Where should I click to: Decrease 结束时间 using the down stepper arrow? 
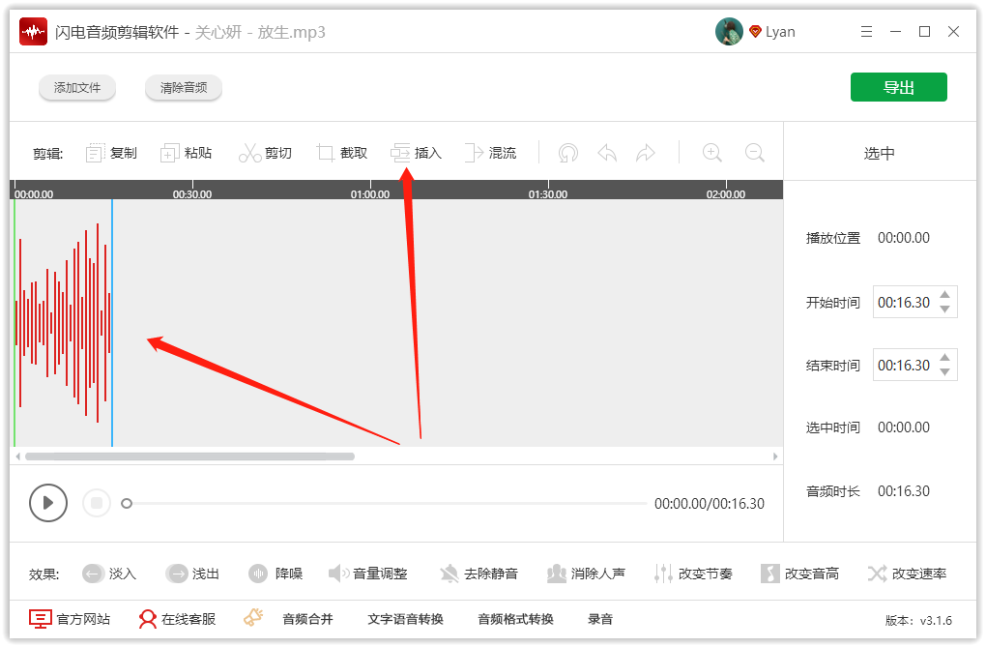point(945,370)
